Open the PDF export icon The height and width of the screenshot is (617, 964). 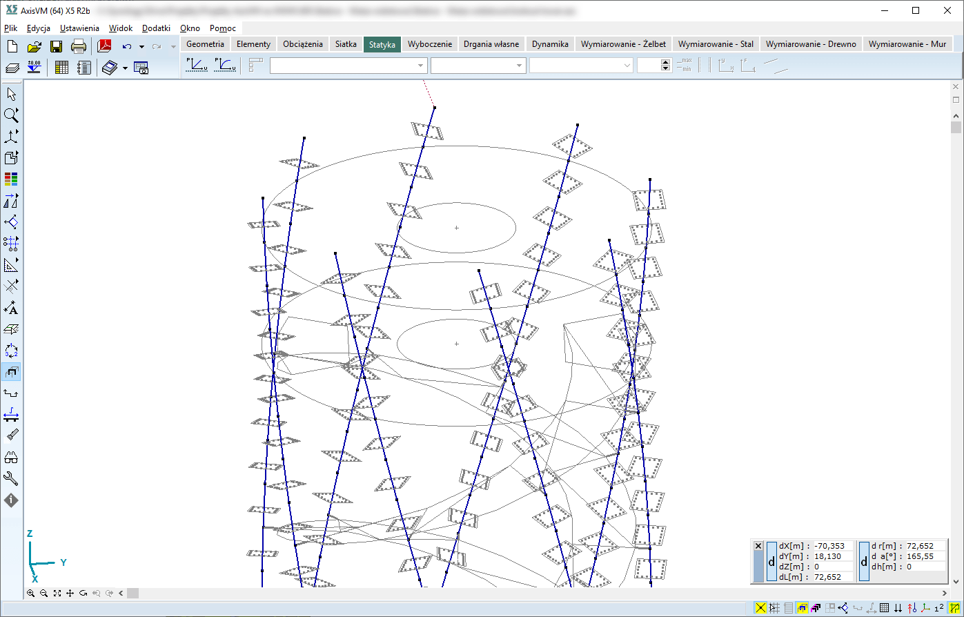[x=104, y=47]
